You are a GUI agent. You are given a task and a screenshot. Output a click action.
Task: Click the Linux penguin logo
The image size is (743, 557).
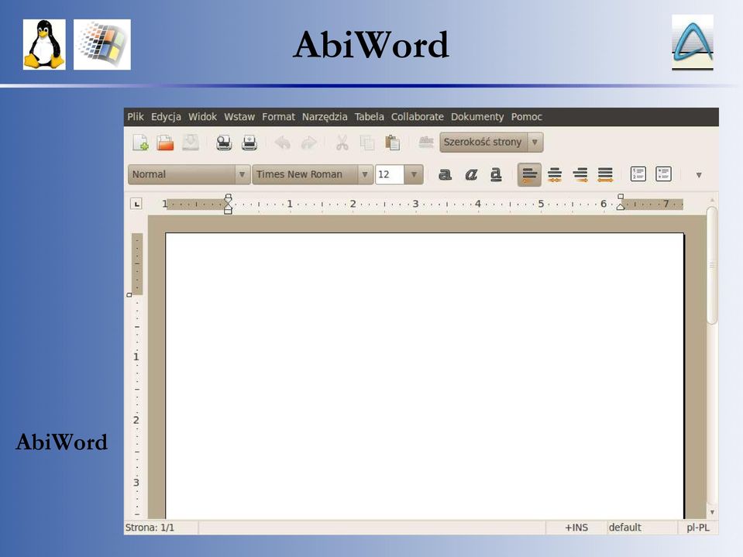tap(44, 44)
